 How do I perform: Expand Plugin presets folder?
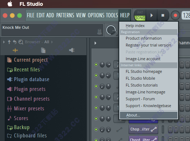pyautogui.click(x=26, y=89)
